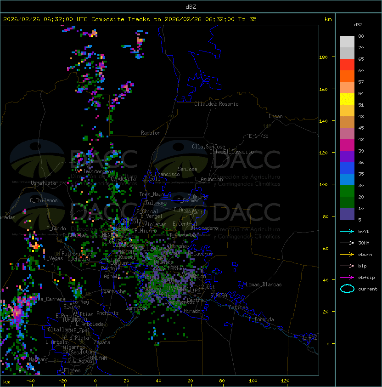Click the '100' km tick on right axis

[323, 185]
